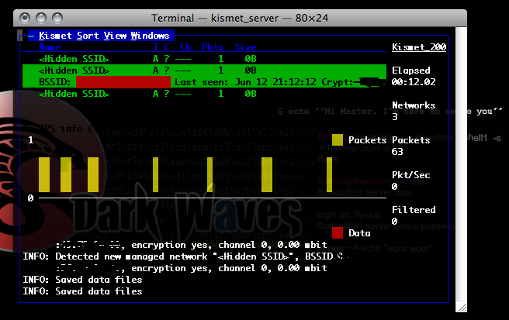The width and height of the screenshot is (509, 320).
Task: Select the first Hidden SSID network row
Action: (x=205, y=59)
